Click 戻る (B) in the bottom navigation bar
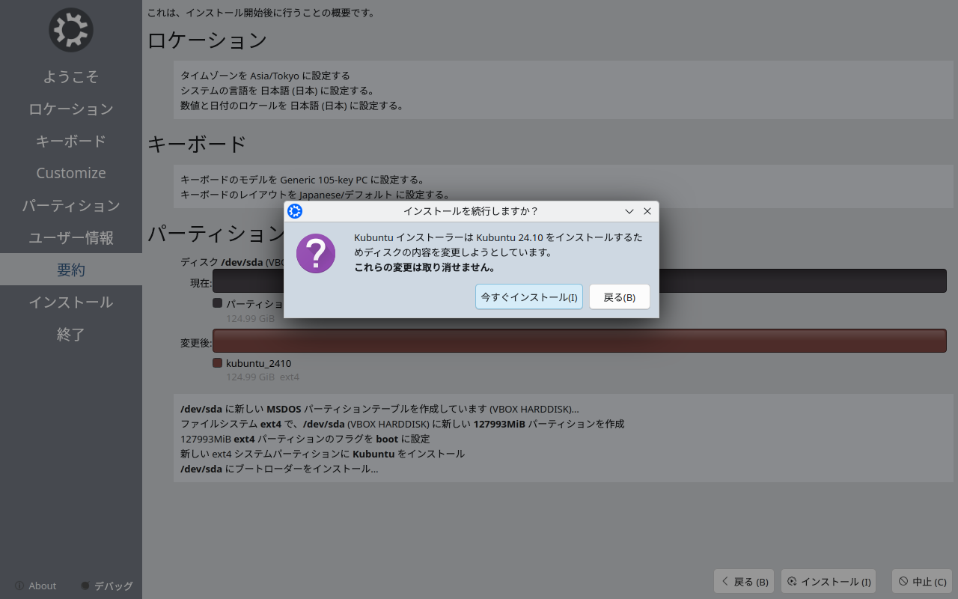958x599 pixels. click(x=745, y=582)
